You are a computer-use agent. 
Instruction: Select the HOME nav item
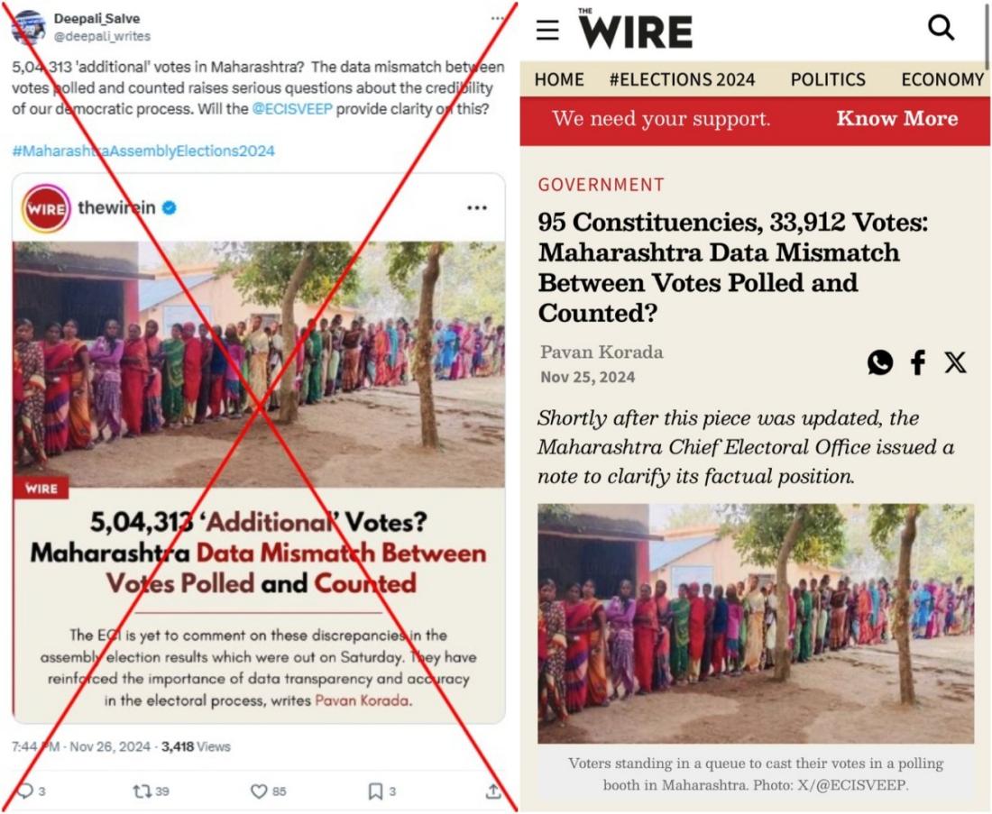tap(559, 79)
